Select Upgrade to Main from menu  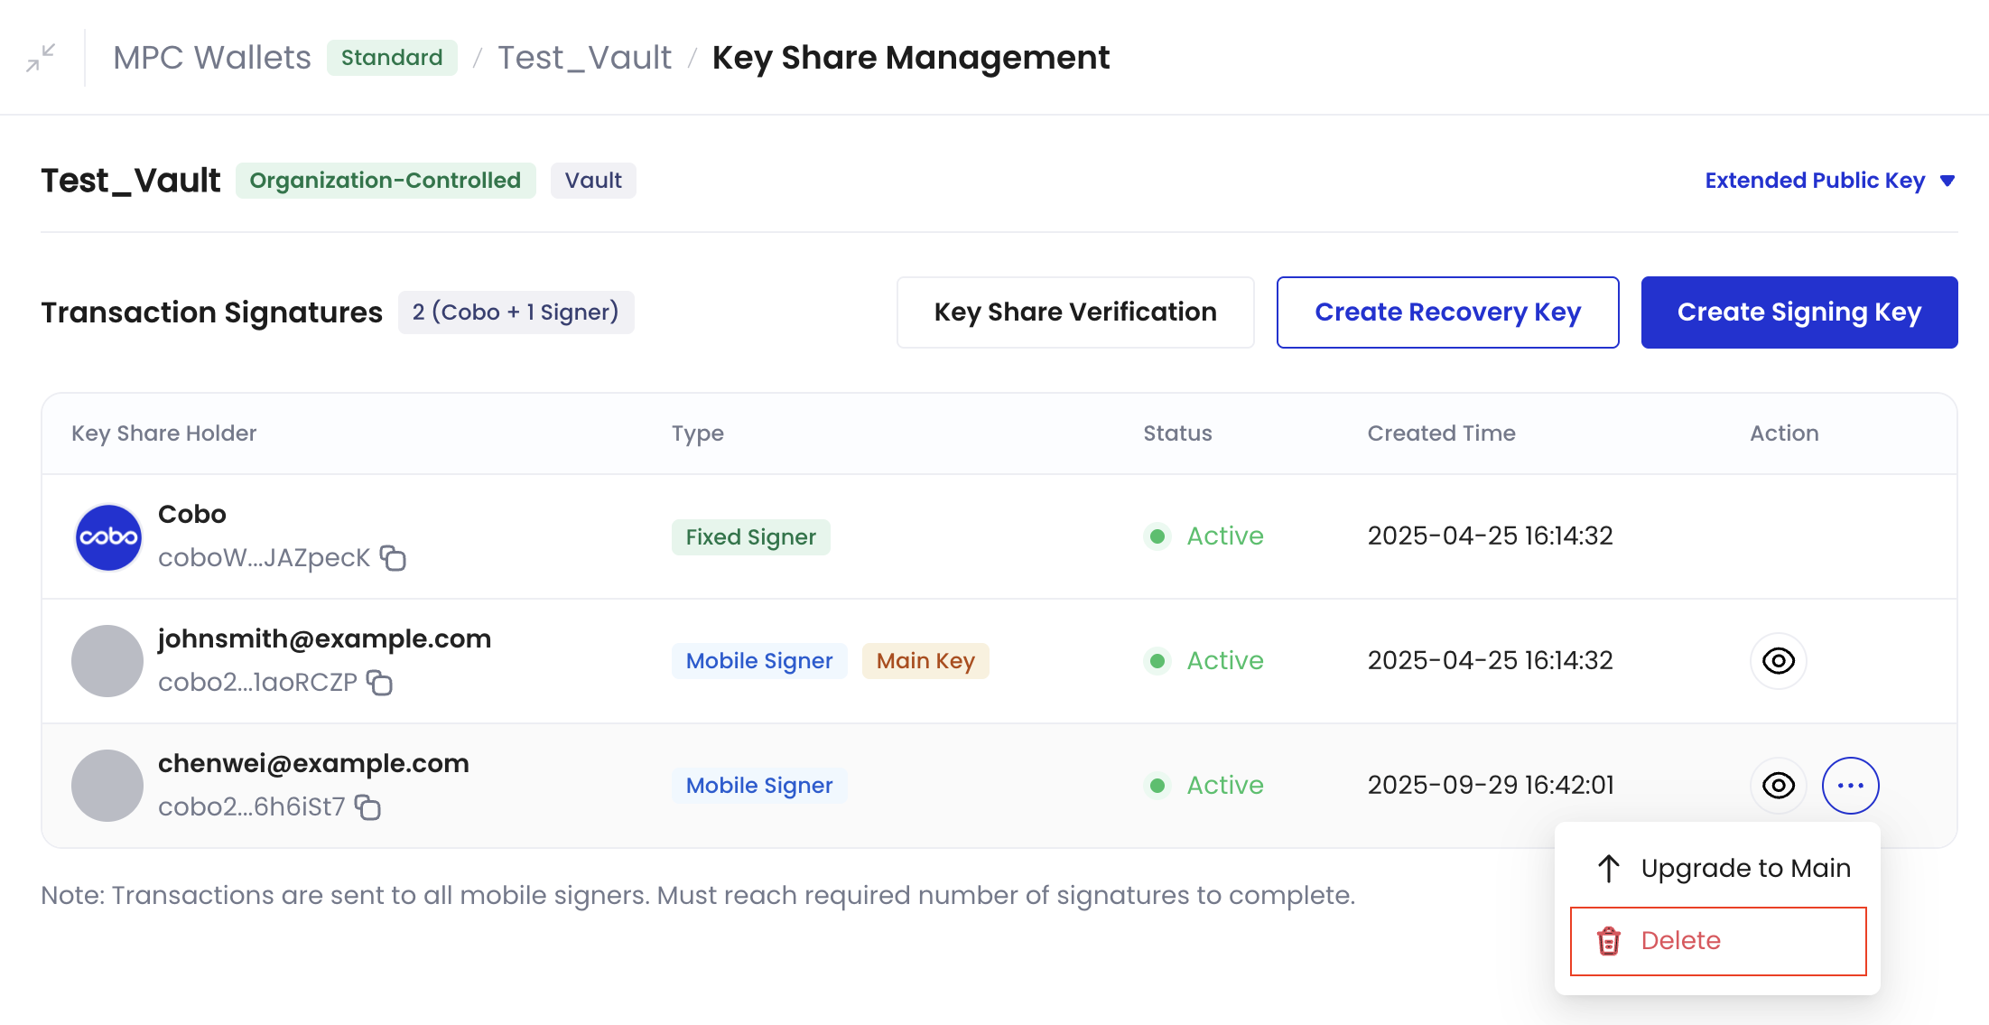pos(1744,869)
